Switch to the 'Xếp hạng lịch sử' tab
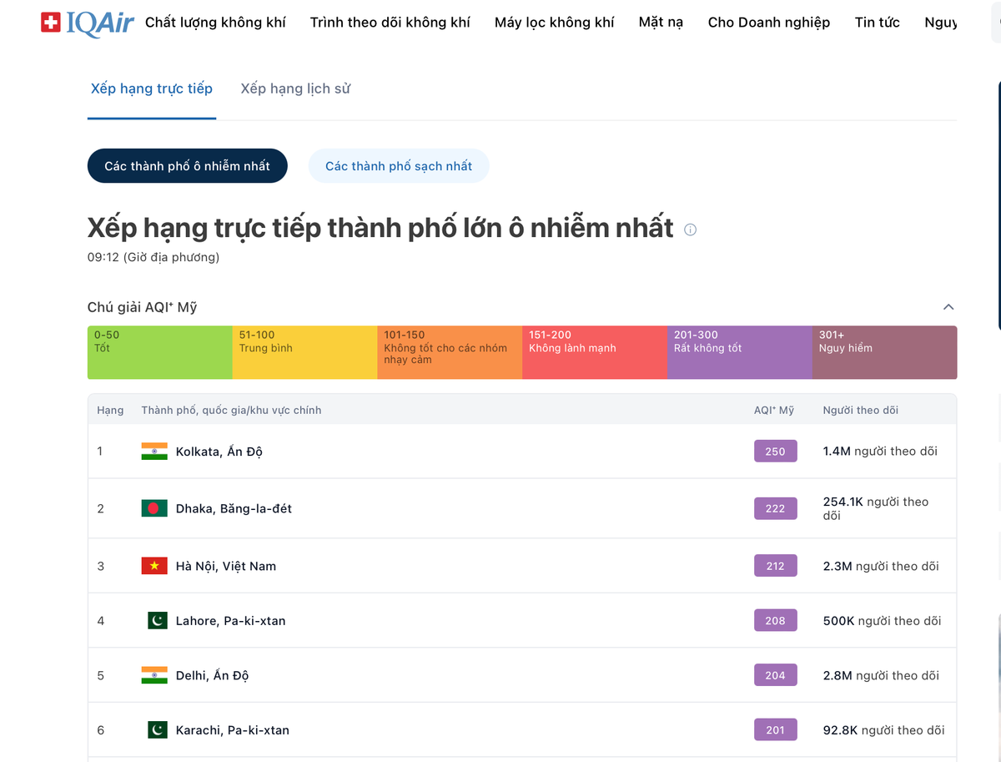The image size is (1001, 762). (x=294, y=88)
